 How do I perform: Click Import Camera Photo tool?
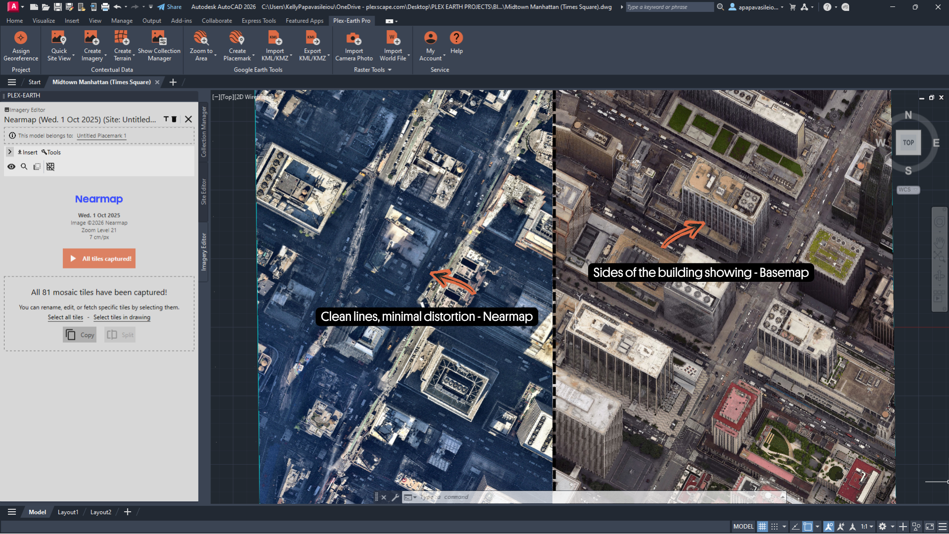pyautogui.click(x=354, y=46)
